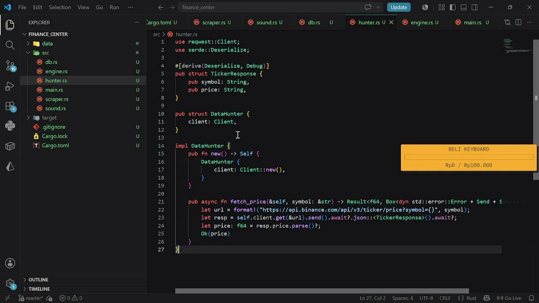Click Ln 27, Col 2 in status bar
Viewport: 539px width, 303px height.
373,298
